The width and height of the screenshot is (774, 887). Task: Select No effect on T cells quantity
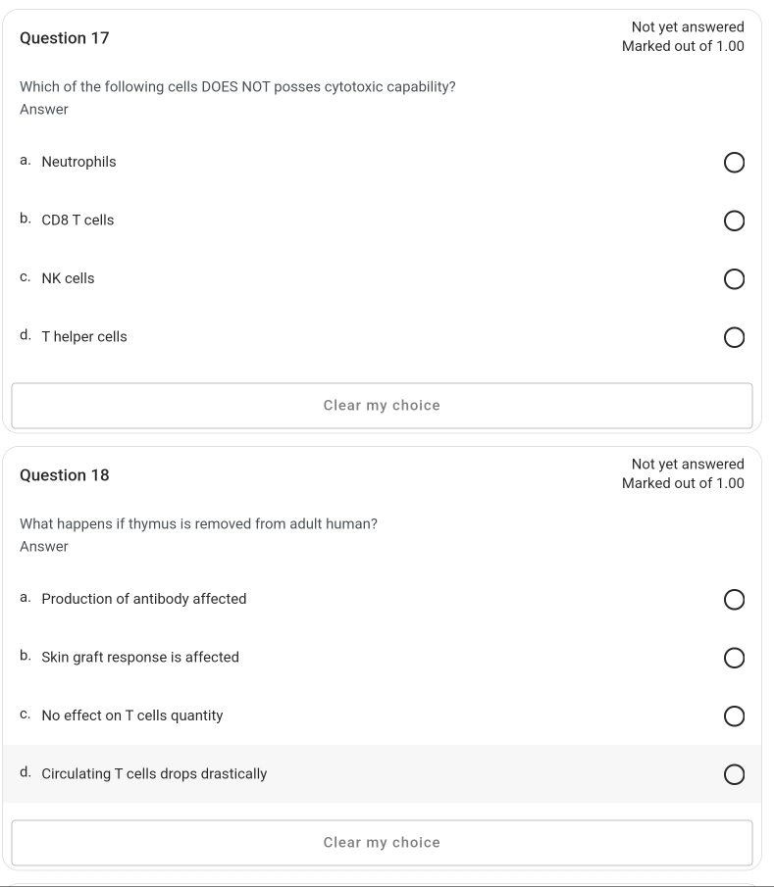734,716
